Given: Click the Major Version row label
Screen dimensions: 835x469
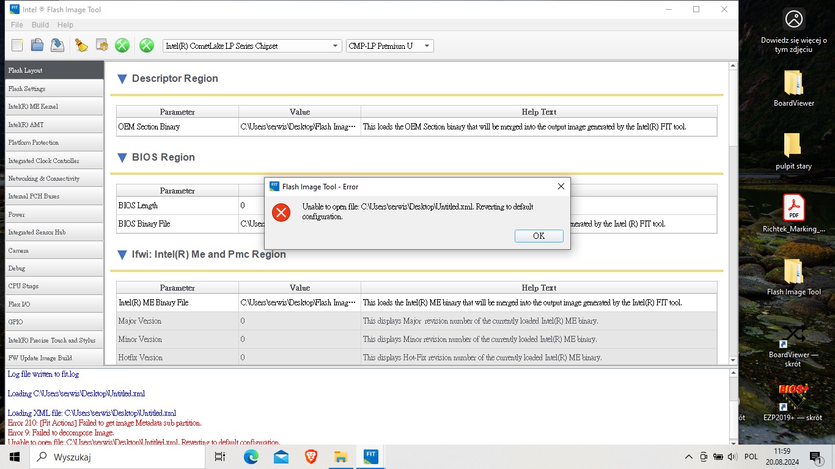Looking at the screenshot, I should (x=177, y=321).
